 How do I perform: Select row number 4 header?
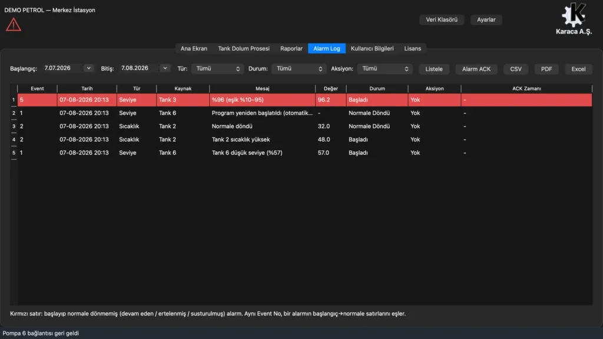[x=14, y=139]
